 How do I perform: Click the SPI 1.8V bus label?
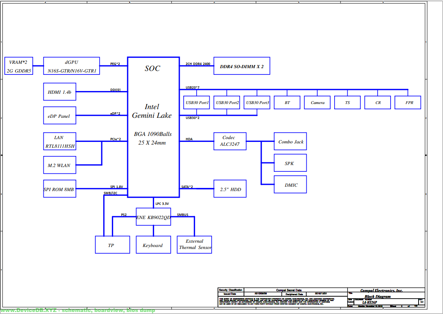[x=117, y=187]
